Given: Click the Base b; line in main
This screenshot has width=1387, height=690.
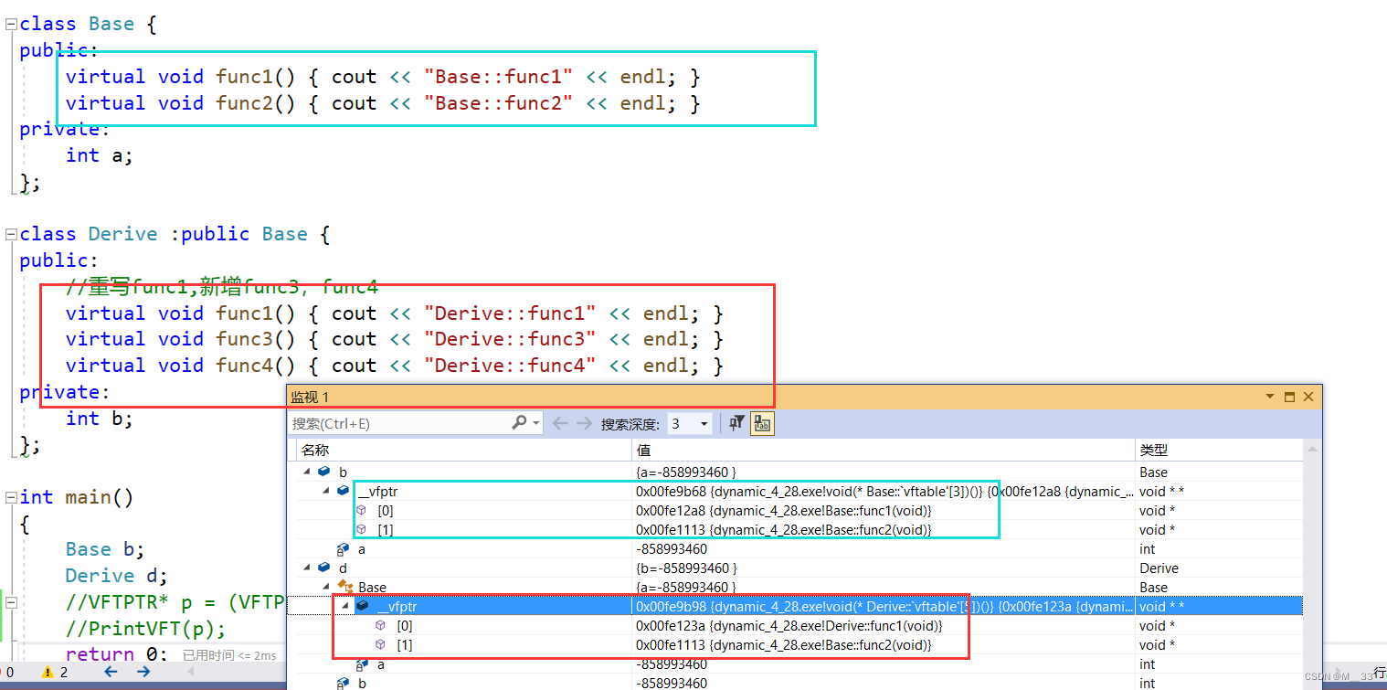Looking at the screenshot, I should (x=105, y=549).
